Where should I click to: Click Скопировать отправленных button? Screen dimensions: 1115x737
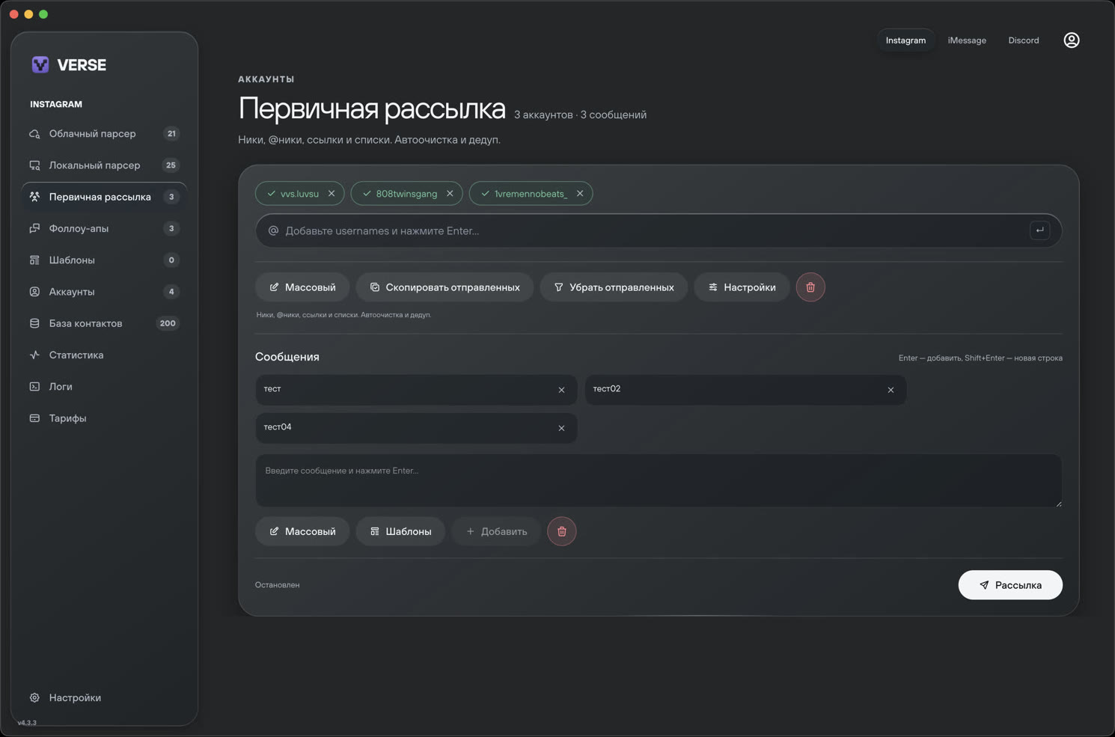[x=445, y=287]
